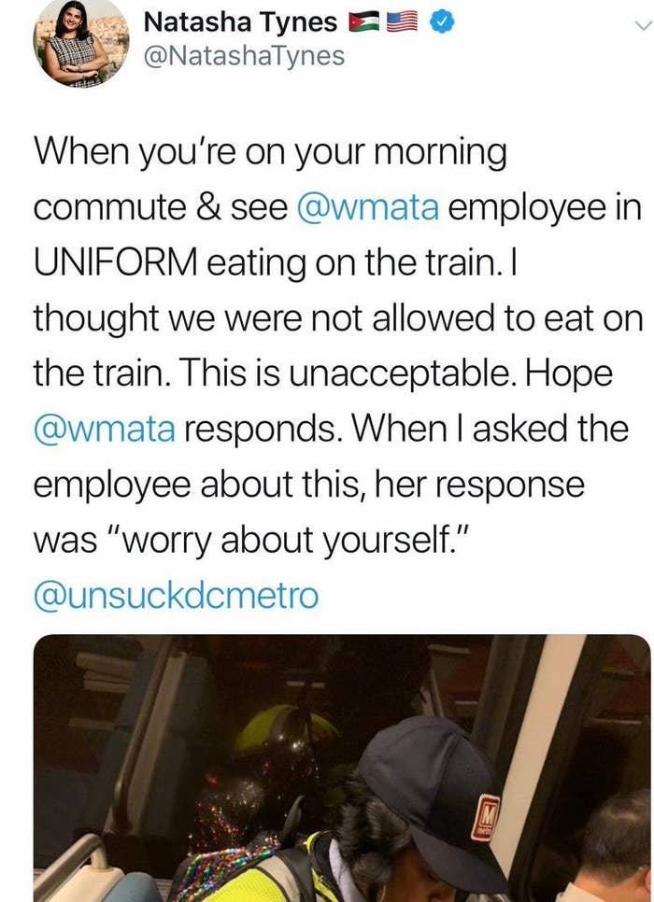Expand the tweet options chevron
The image size is (654, 902).
point(643,25)
